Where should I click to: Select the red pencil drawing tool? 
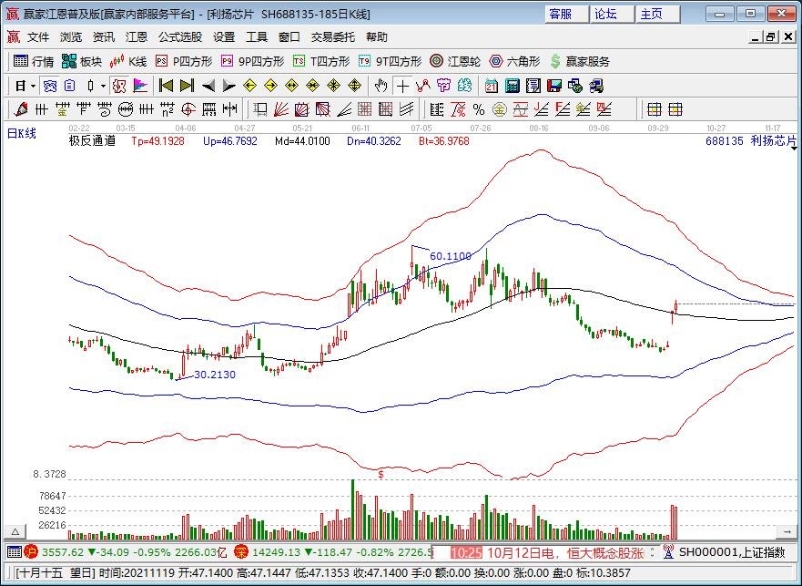coord(21,109)
